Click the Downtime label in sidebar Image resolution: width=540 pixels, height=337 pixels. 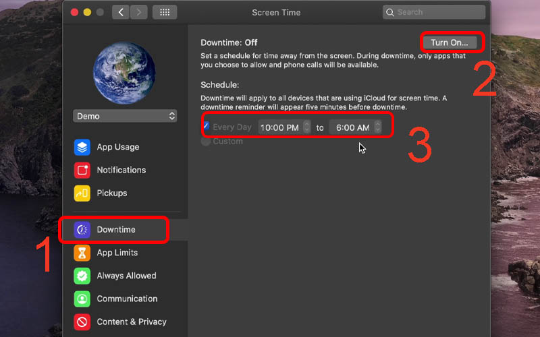pos(116,230)
